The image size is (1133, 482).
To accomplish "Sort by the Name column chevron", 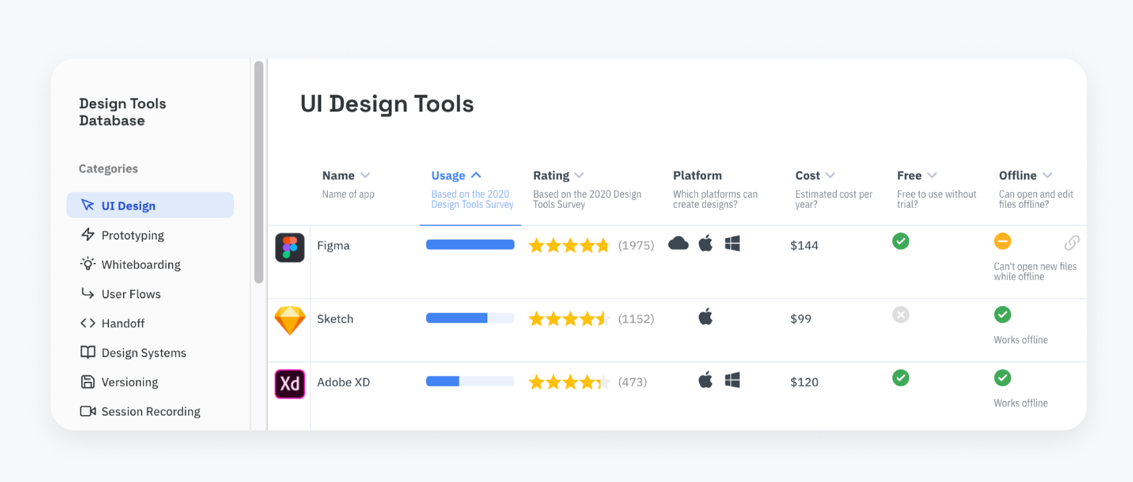I will pyautogui.click(x=365, y=175).
